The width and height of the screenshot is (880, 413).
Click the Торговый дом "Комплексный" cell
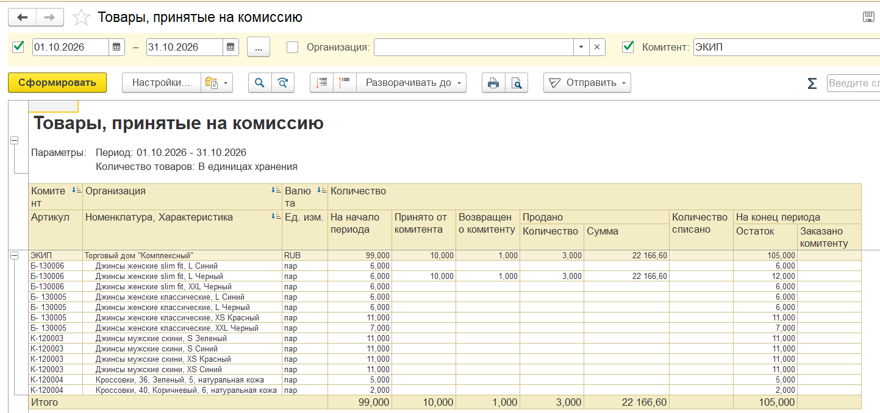coord(182,255)
